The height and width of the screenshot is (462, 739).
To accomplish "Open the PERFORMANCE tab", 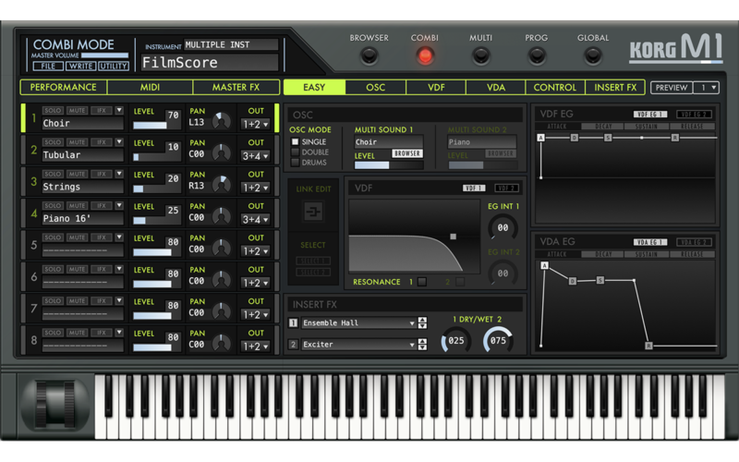I will [x=64, y=87].
